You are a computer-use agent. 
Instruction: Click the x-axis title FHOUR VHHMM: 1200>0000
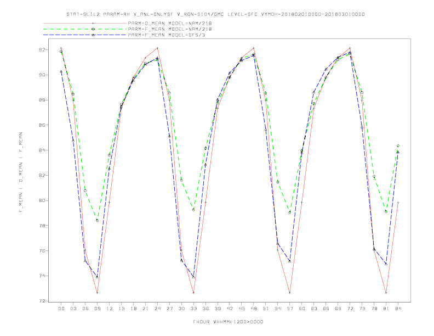[x=228, y=322]
